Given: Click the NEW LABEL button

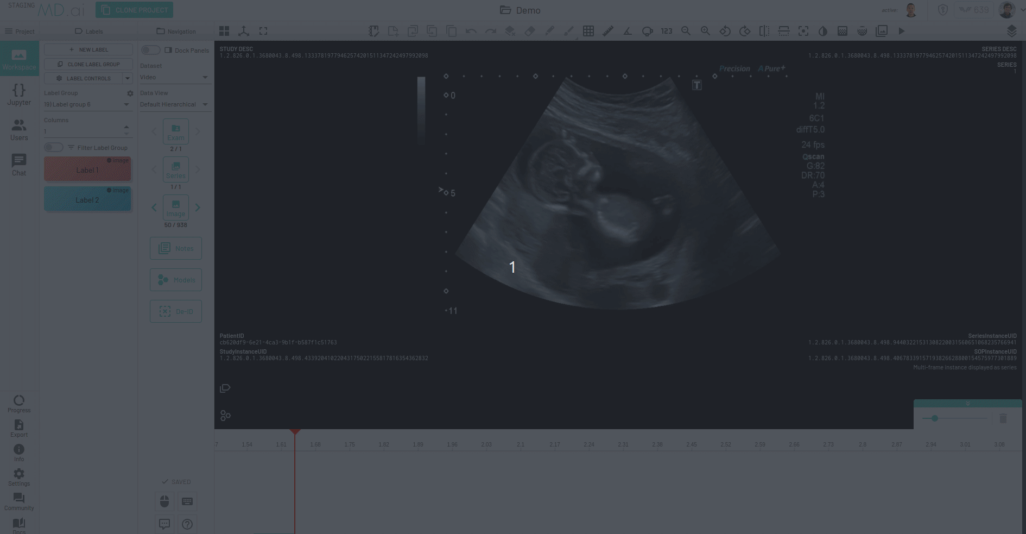Looking at the screenshot, I should pyautogui.click(x=88, y=49).
